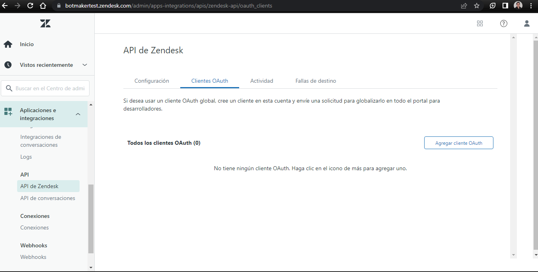Click the API section header in sidebar
538x272 pixels.
[x=25, y=175]
